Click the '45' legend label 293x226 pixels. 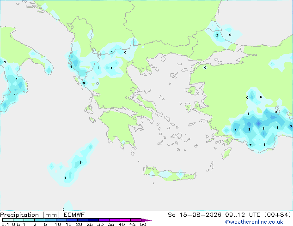[x=132, y=224]
